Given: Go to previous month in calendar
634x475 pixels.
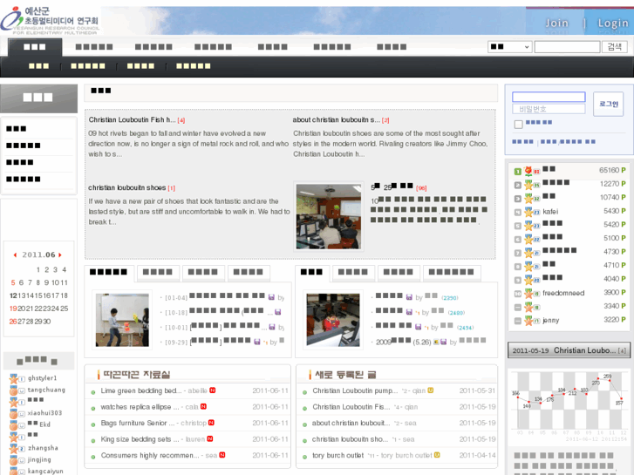Looking at the screenshot, I should point(15,255).
